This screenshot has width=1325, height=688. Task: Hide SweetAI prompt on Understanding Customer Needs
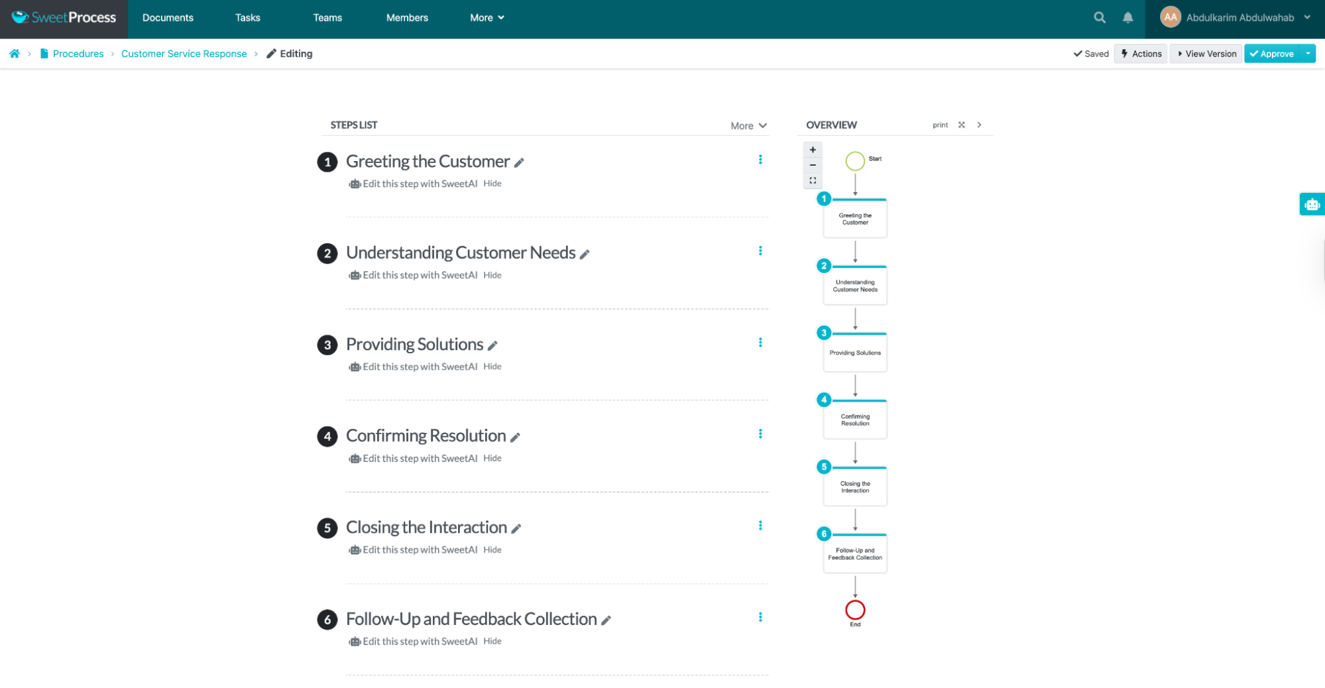tap(492, 275)
